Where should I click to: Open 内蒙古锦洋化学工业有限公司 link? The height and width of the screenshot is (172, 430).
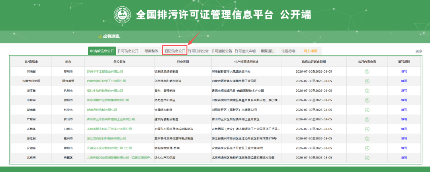point(106,81)
